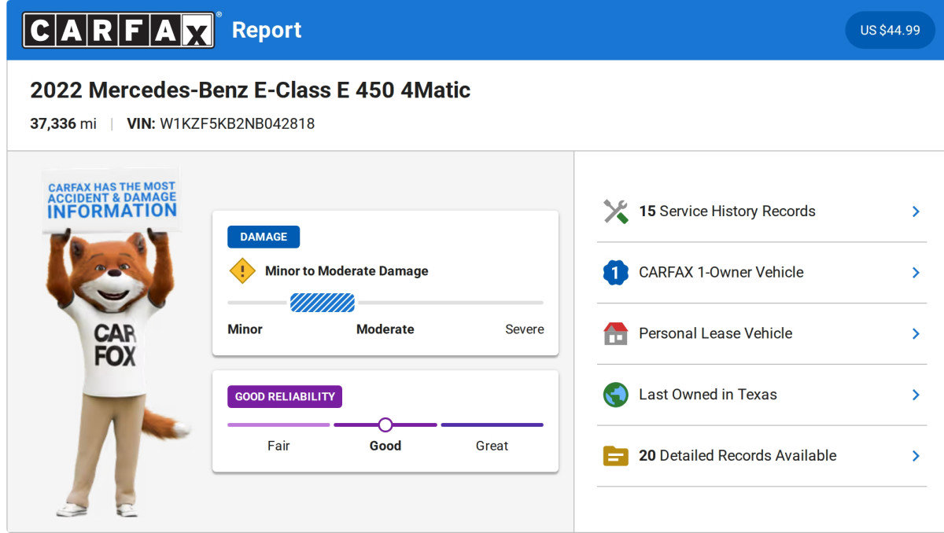Image resolution: width=944 pixels, height=533 pixels.
Task: Click the Good label under reliability bar
Action: tap(385, 446)
